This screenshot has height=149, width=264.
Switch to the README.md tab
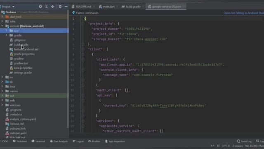coord(83,7)
